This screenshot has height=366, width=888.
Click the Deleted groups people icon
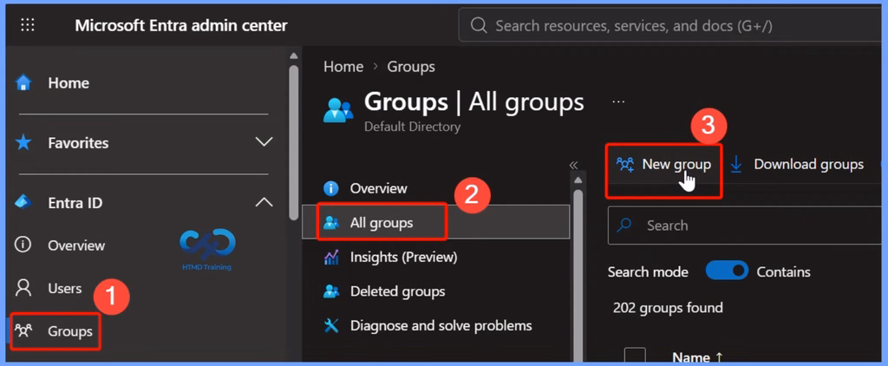[330, 291]
